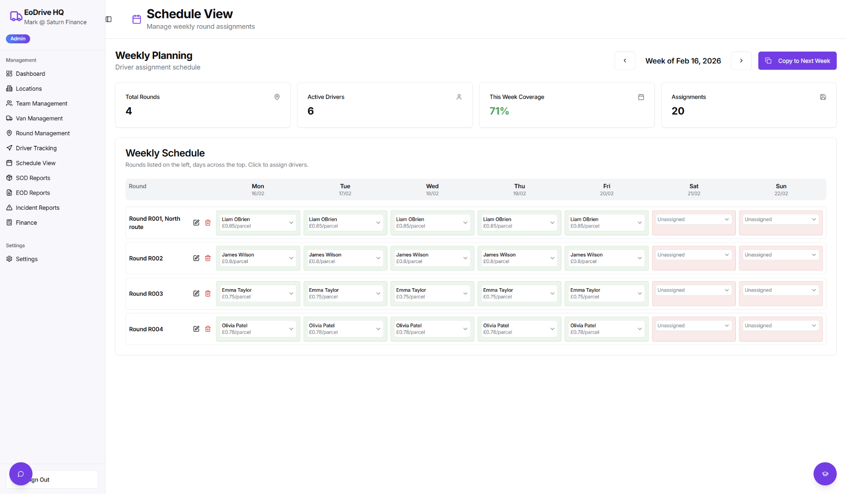Click the Admin badge

18,39
